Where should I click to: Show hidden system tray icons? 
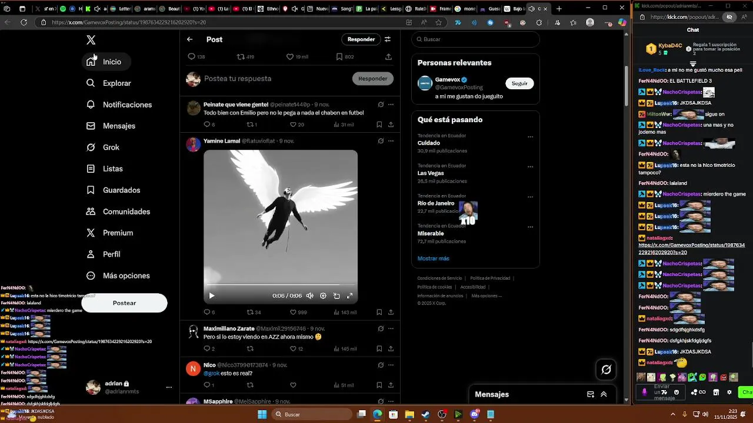tap(673, 415)
